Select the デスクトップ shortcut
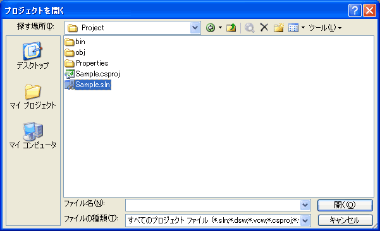 coord(32,56)
